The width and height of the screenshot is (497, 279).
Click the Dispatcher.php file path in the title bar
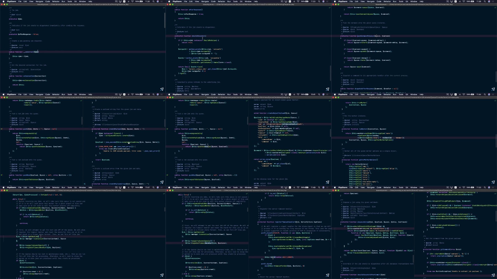click(x=415, y=4)
